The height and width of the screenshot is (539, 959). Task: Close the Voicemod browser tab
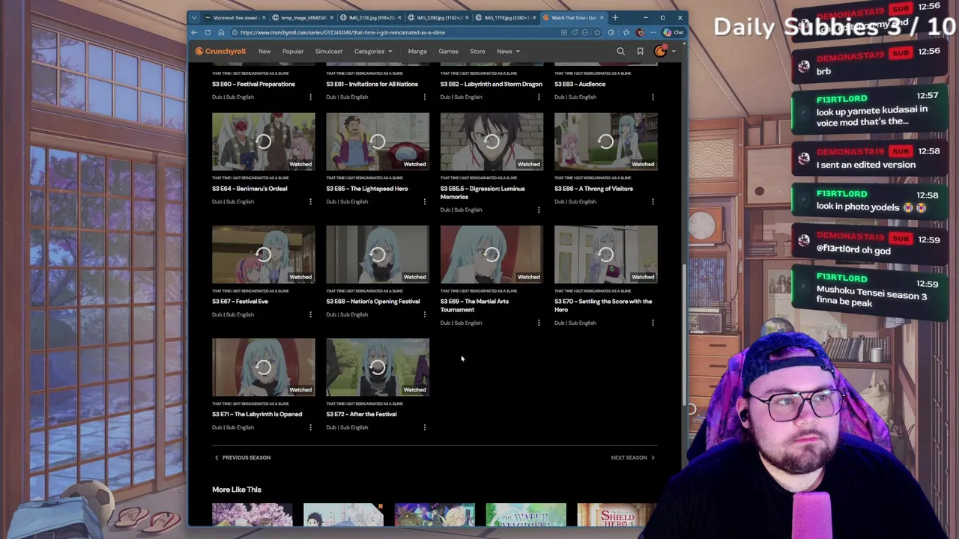[x=264, y=17]
